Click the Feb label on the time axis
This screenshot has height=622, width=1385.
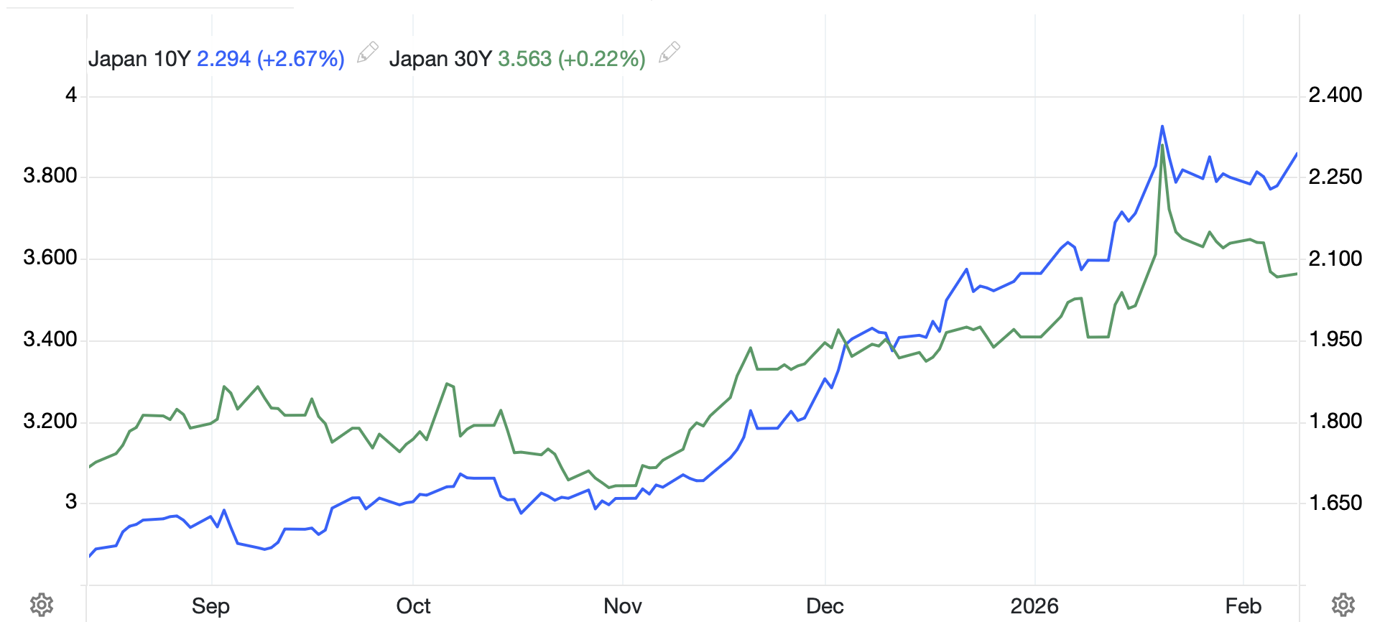click(x=1243, y=606)
